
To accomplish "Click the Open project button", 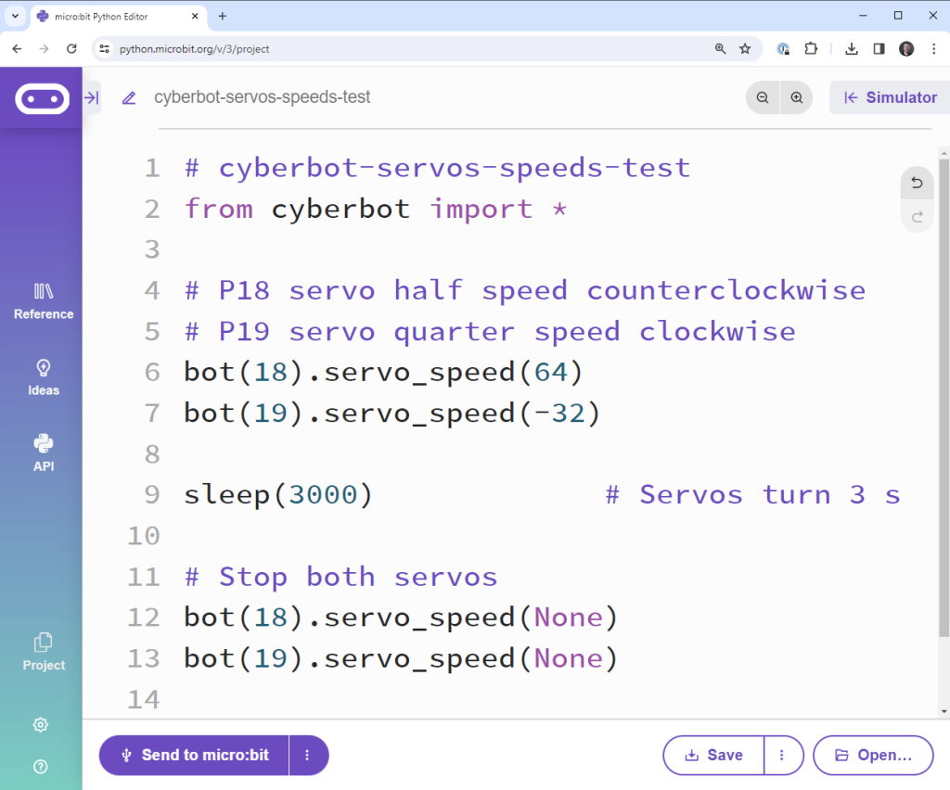I will 873,755.
